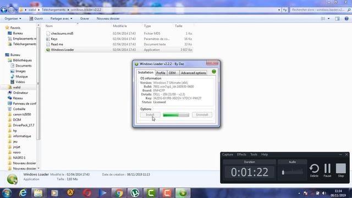Image resolution: width=352 pixels, height=198 pixels.
Task: Open uTorrent from the taskbar
Action: [135, 193]
